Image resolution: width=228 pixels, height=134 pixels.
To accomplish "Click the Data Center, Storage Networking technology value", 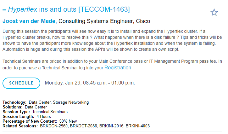I will pyautogui.click(x=59, y=102).
